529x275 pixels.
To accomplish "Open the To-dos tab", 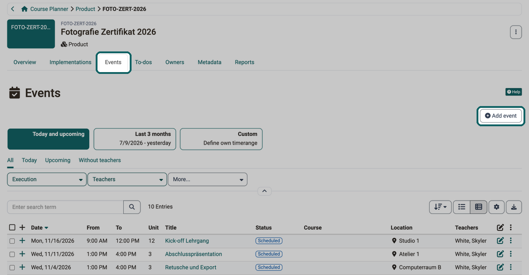I will click(x=144, y=62).
